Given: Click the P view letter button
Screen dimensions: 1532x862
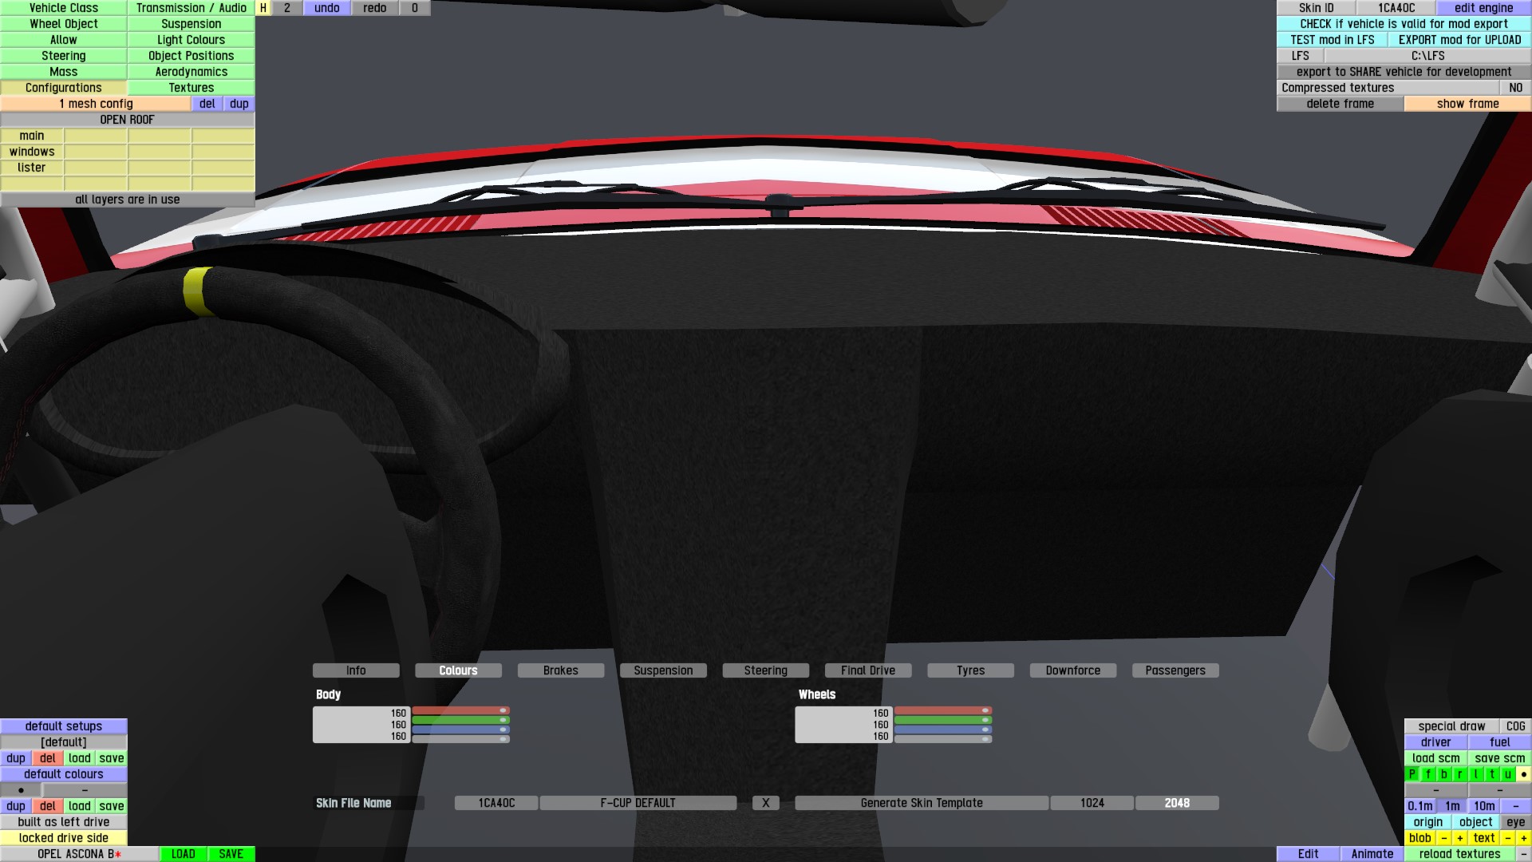Looking at the screenshot, I should 1412,774.
